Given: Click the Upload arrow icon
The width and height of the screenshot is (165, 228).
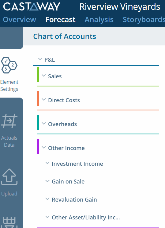Looking at the screenshot, I should (x=9, y=177).
